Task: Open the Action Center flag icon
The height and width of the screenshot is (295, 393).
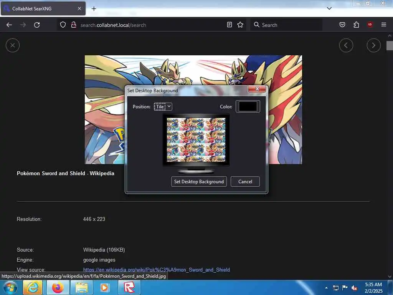Action: [345, 287]
